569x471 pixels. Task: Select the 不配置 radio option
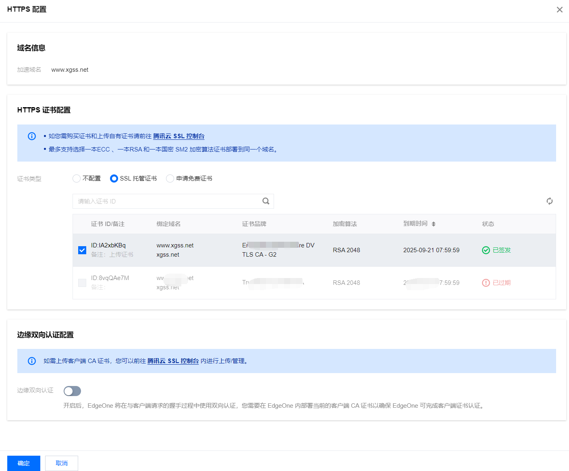77,178
